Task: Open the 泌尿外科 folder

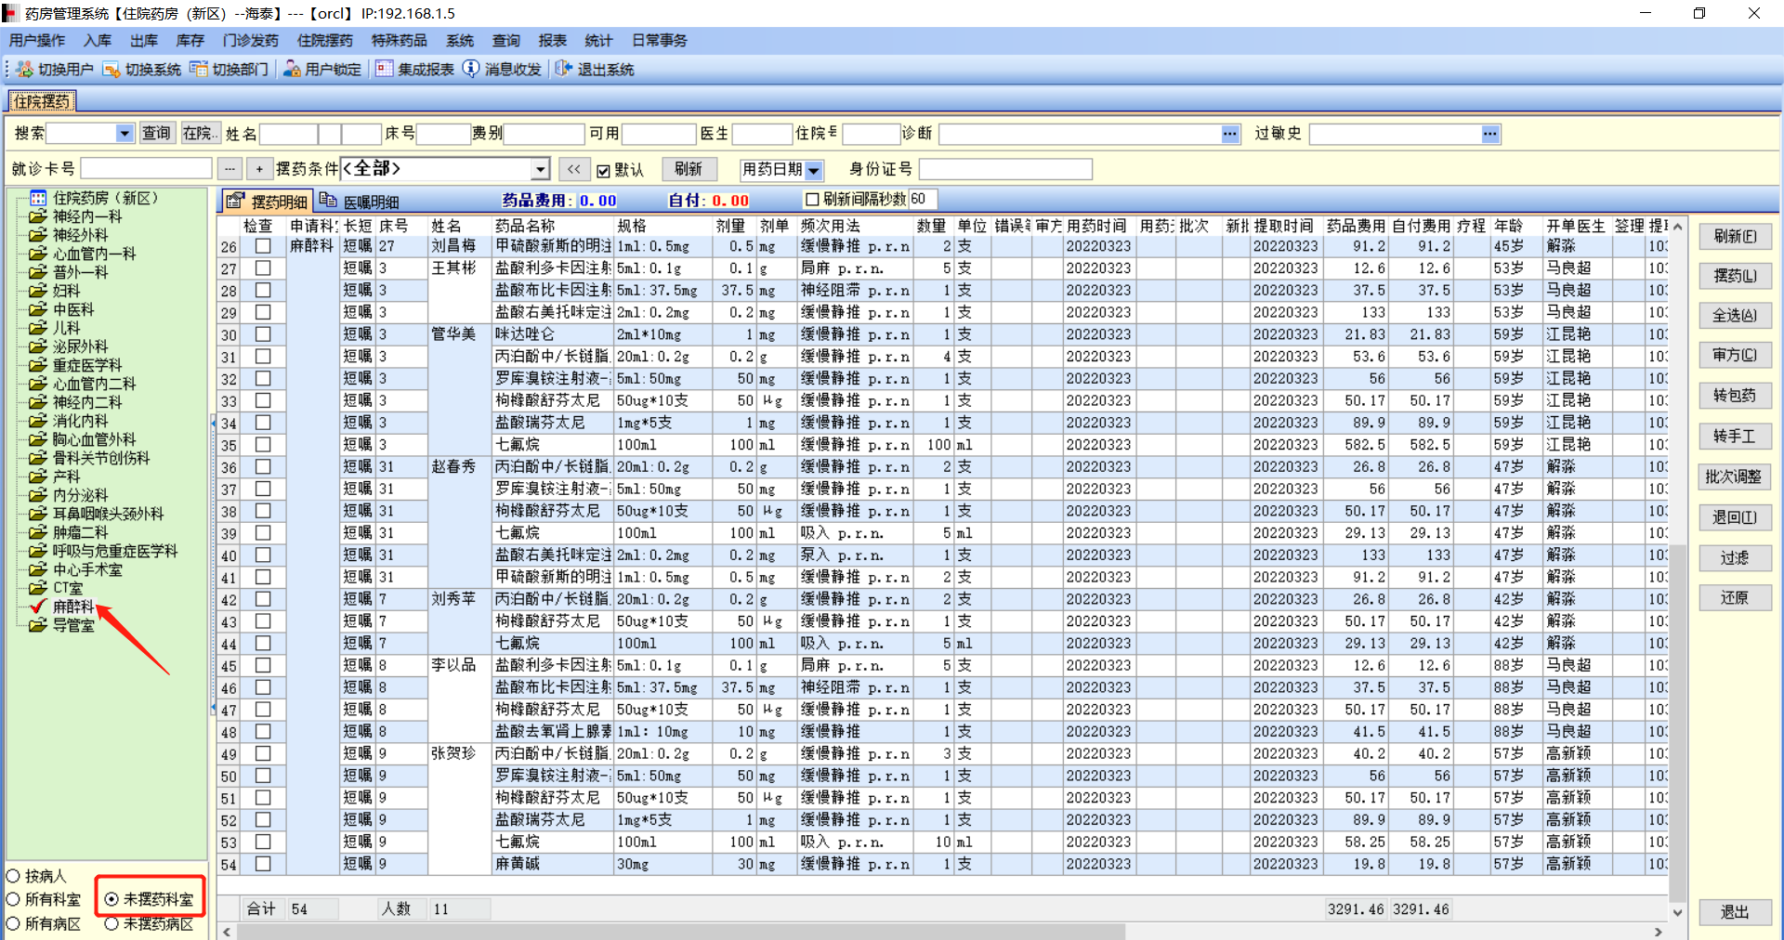Action: tap(38, 346)
